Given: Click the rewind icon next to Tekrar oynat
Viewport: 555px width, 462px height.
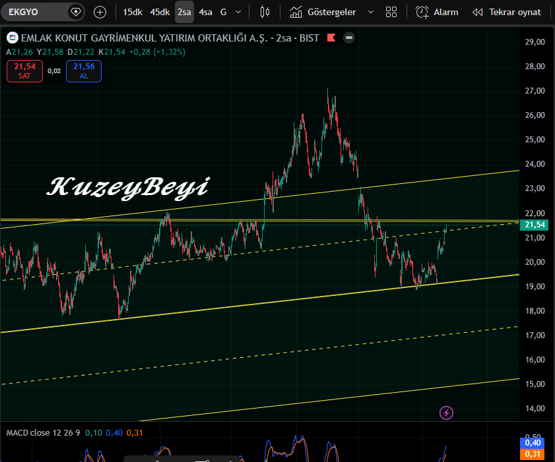Looking at the screenshot, I should pyautogui.click(x=476, y=11).
